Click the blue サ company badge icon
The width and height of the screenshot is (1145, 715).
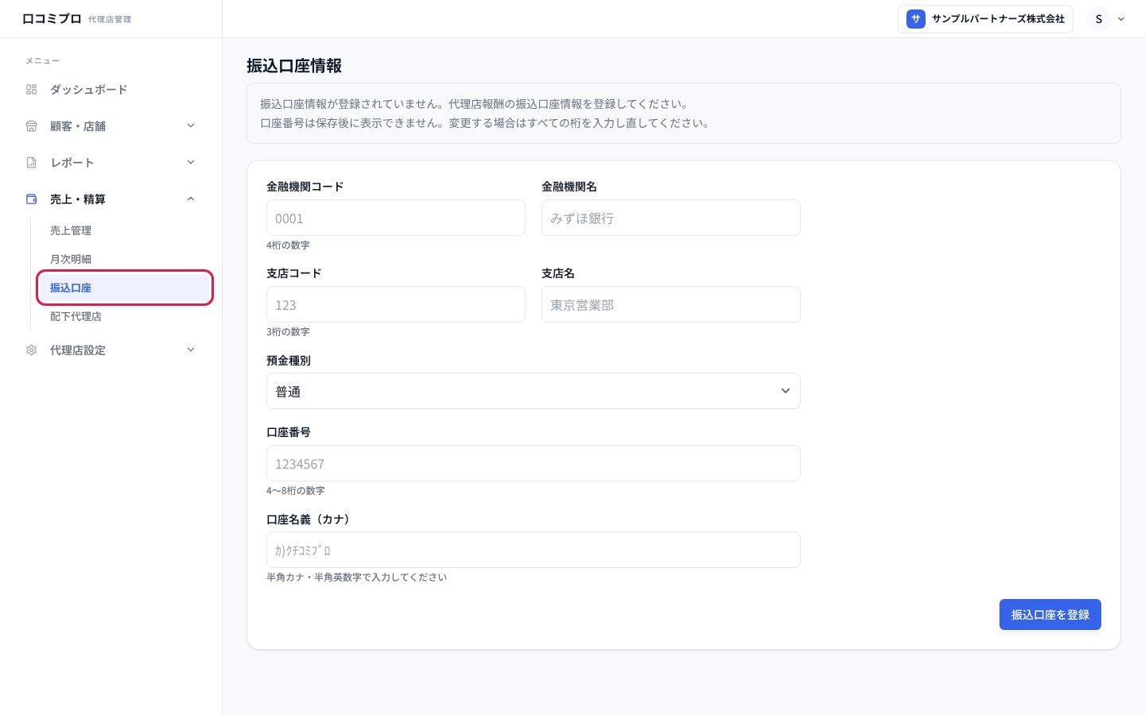tap(916, 19)
